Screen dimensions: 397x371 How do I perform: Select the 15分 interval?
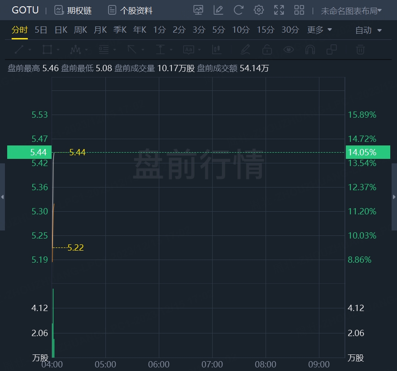[x=266, y=30]
